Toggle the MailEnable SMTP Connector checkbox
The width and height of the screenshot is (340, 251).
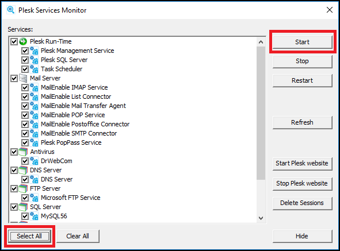click(x=25, y=133)
